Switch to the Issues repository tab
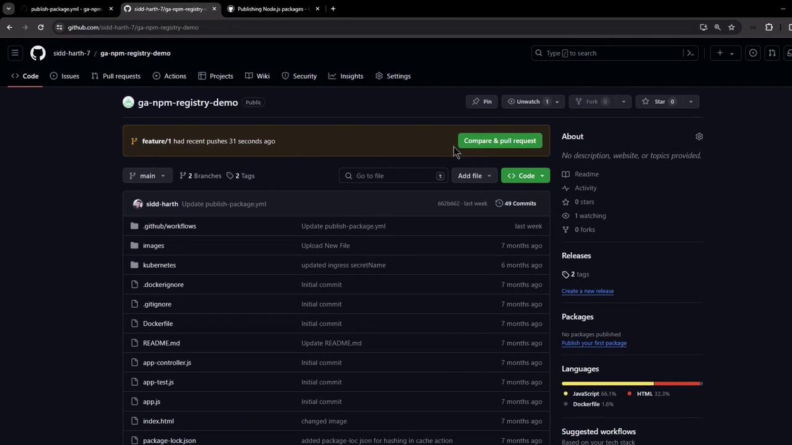Viewport: 792px width, 445px height. (x=64, y=76)
